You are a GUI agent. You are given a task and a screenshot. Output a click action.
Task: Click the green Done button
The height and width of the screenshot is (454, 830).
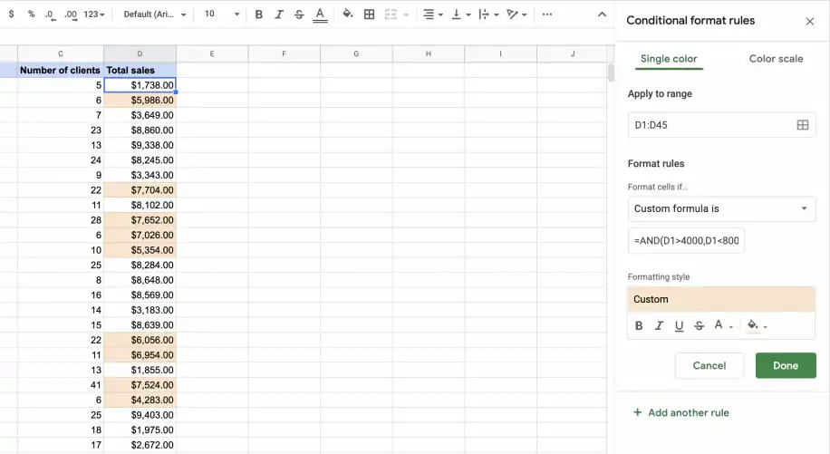pos(786,365)
